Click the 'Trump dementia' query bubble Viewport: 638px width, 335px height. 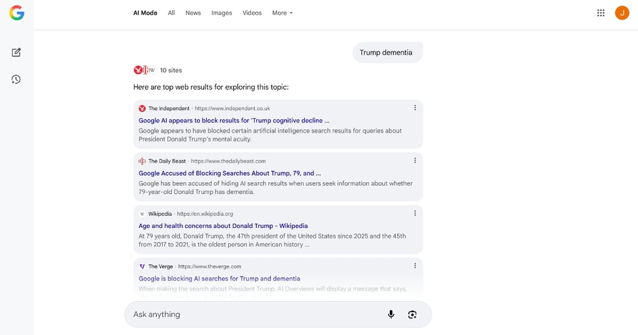388,52
